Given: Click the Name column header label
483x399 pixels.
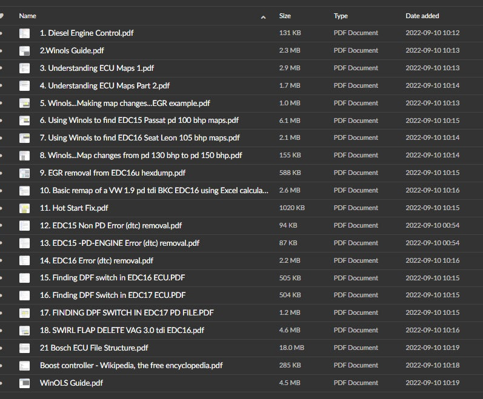Looking at the screenshot, I should point(28,16).
